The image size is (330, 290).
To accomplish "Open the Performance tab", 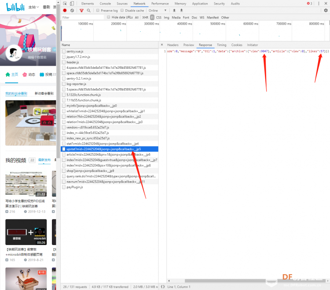I will (x=160, y=4).
